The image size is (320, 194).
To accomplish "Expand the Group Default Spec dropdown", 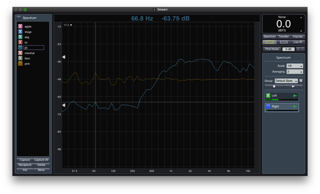I will point(286,81).
